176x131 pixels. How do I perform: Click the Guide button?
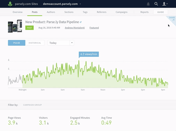161,12
